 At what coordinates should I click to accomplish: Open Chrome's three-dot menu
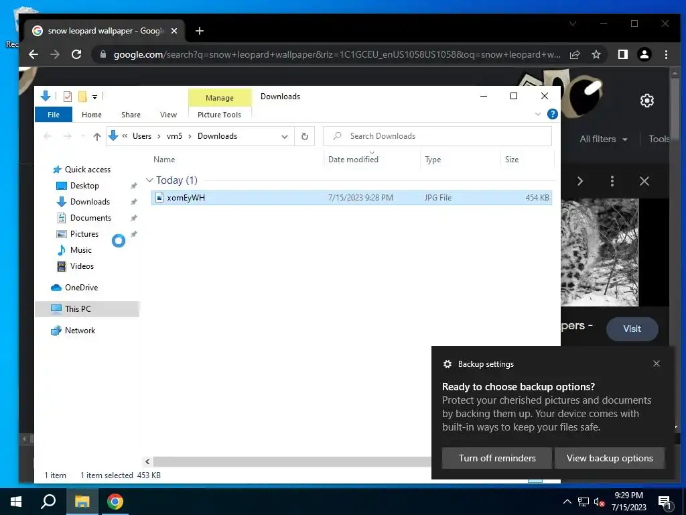pos(666,54)
